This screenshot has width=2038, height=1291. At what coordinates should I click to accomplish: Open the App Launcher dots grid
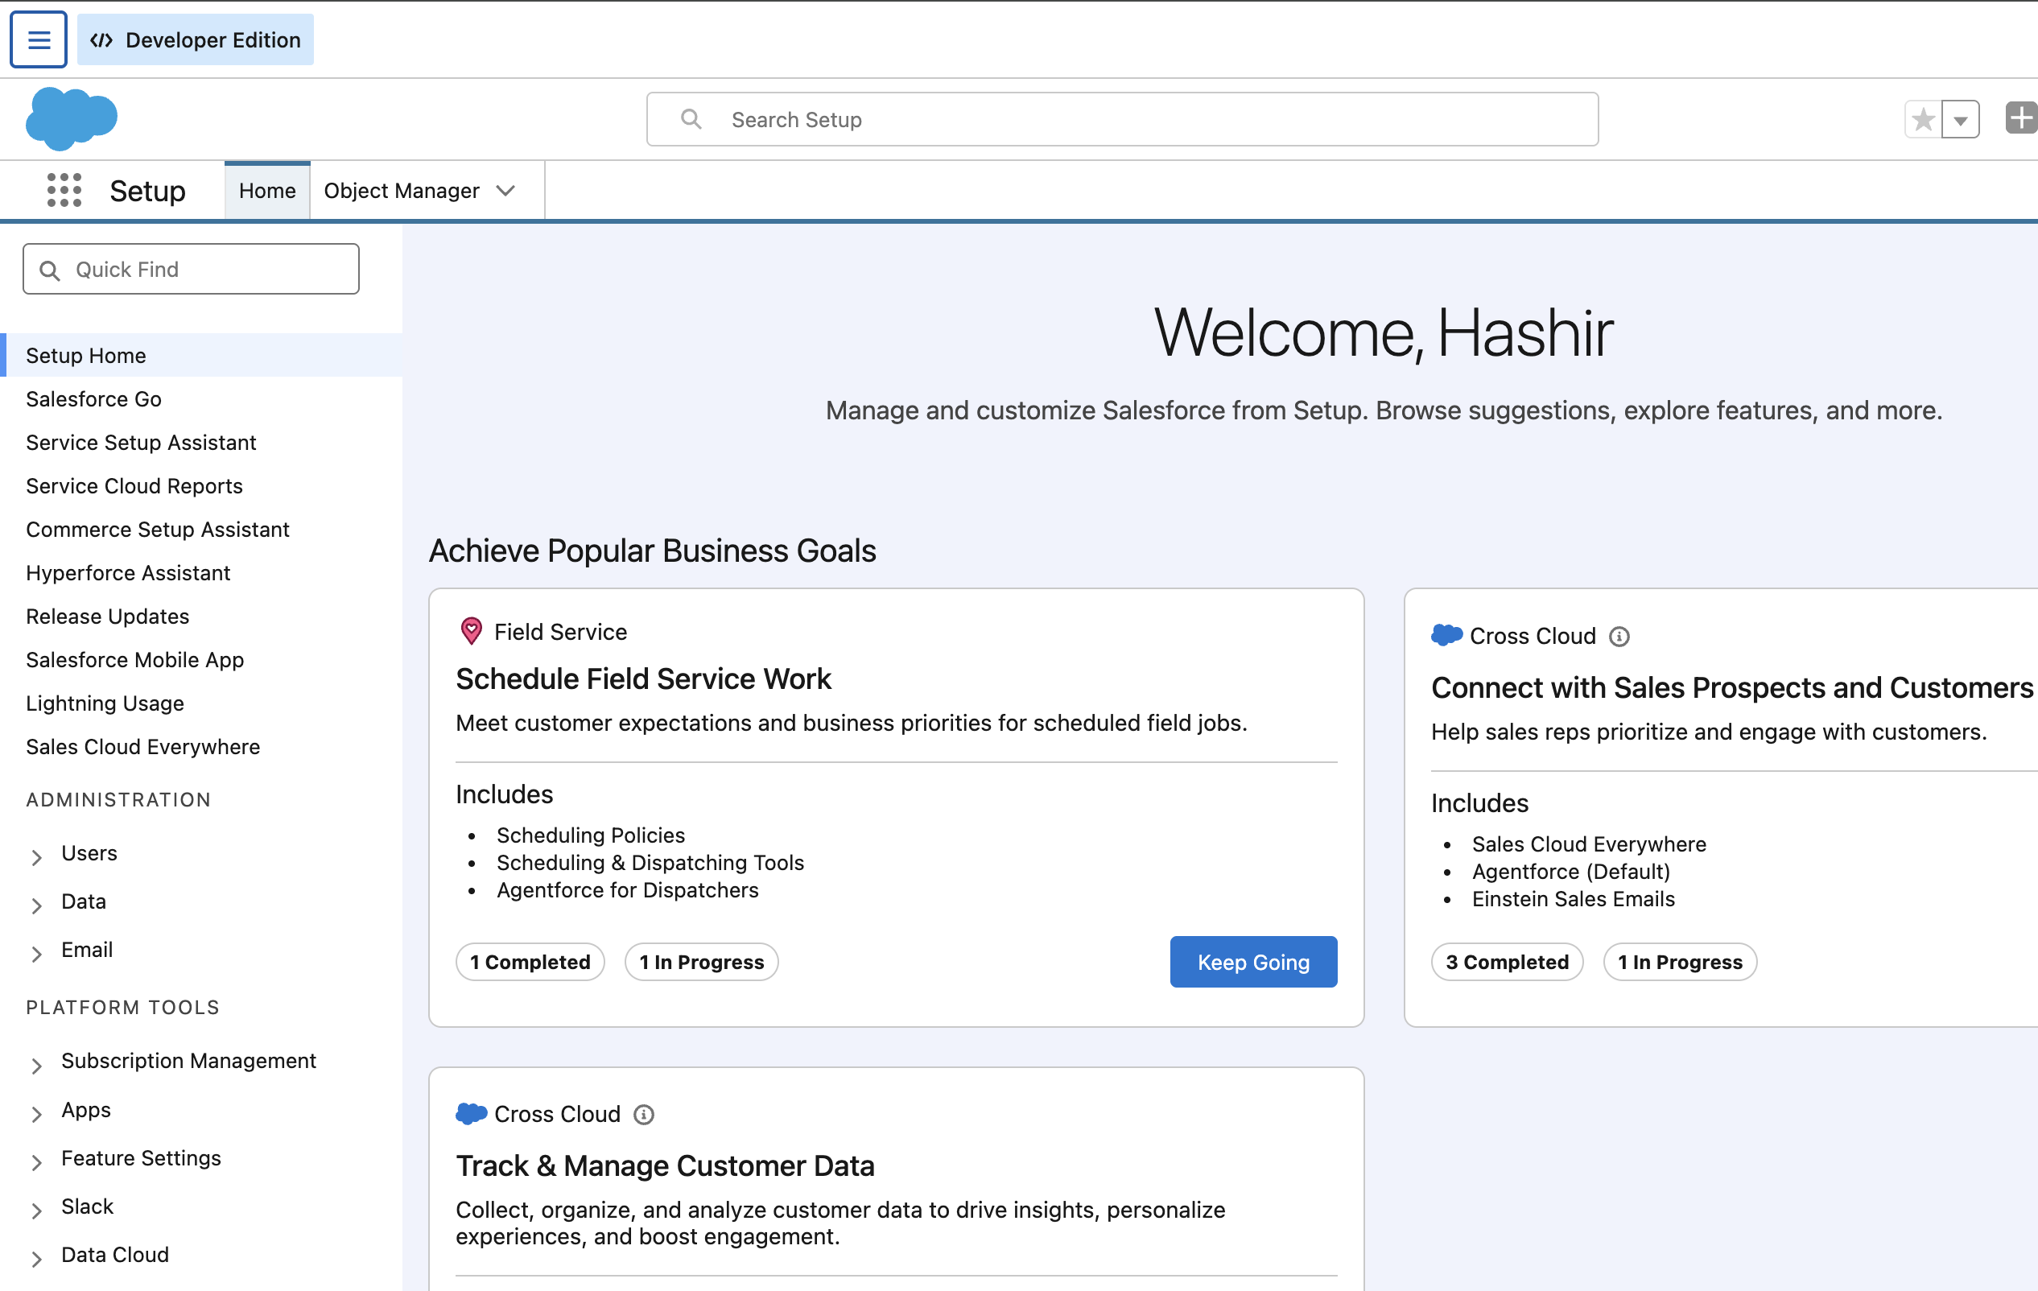pos(64,191)
